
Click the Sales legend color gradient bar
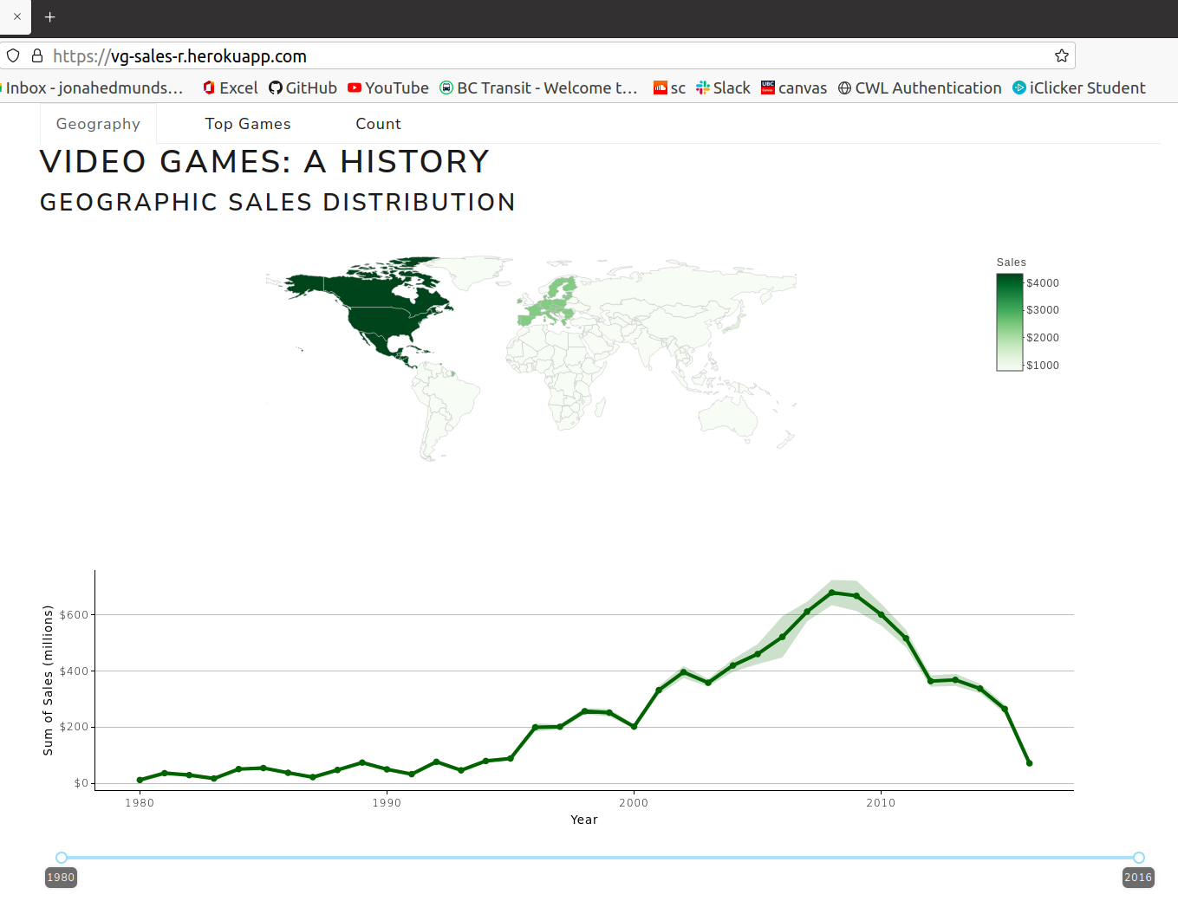(1010, 322)
